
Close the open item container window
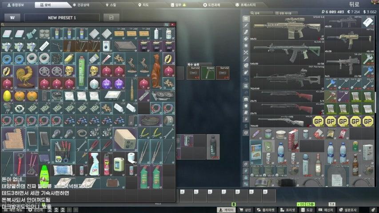point(173,25)
